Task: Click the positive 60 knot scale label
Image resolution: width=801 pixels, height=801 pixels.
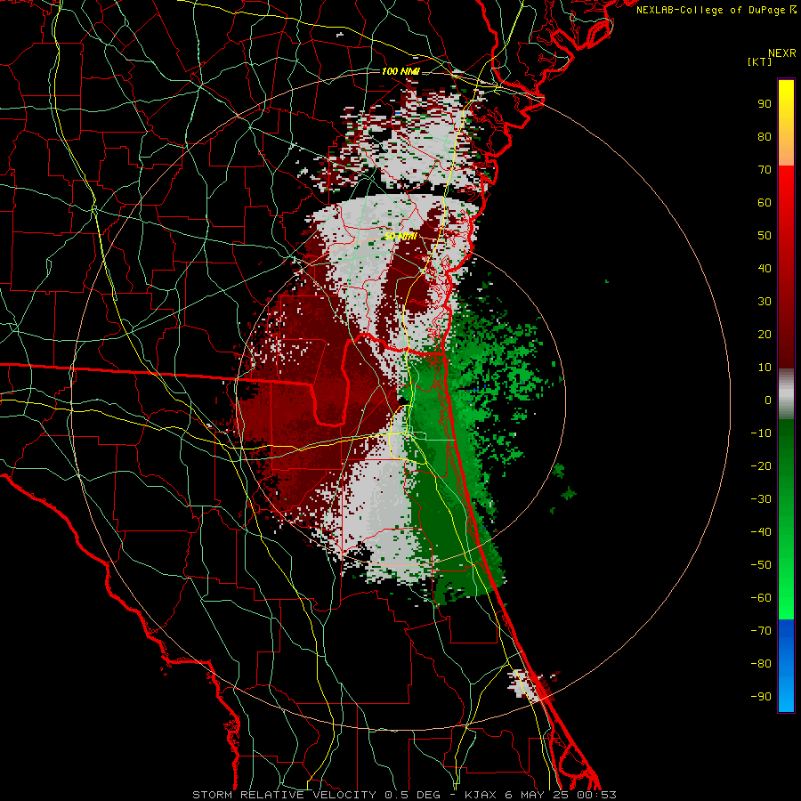Action: (x=765, y=202)
